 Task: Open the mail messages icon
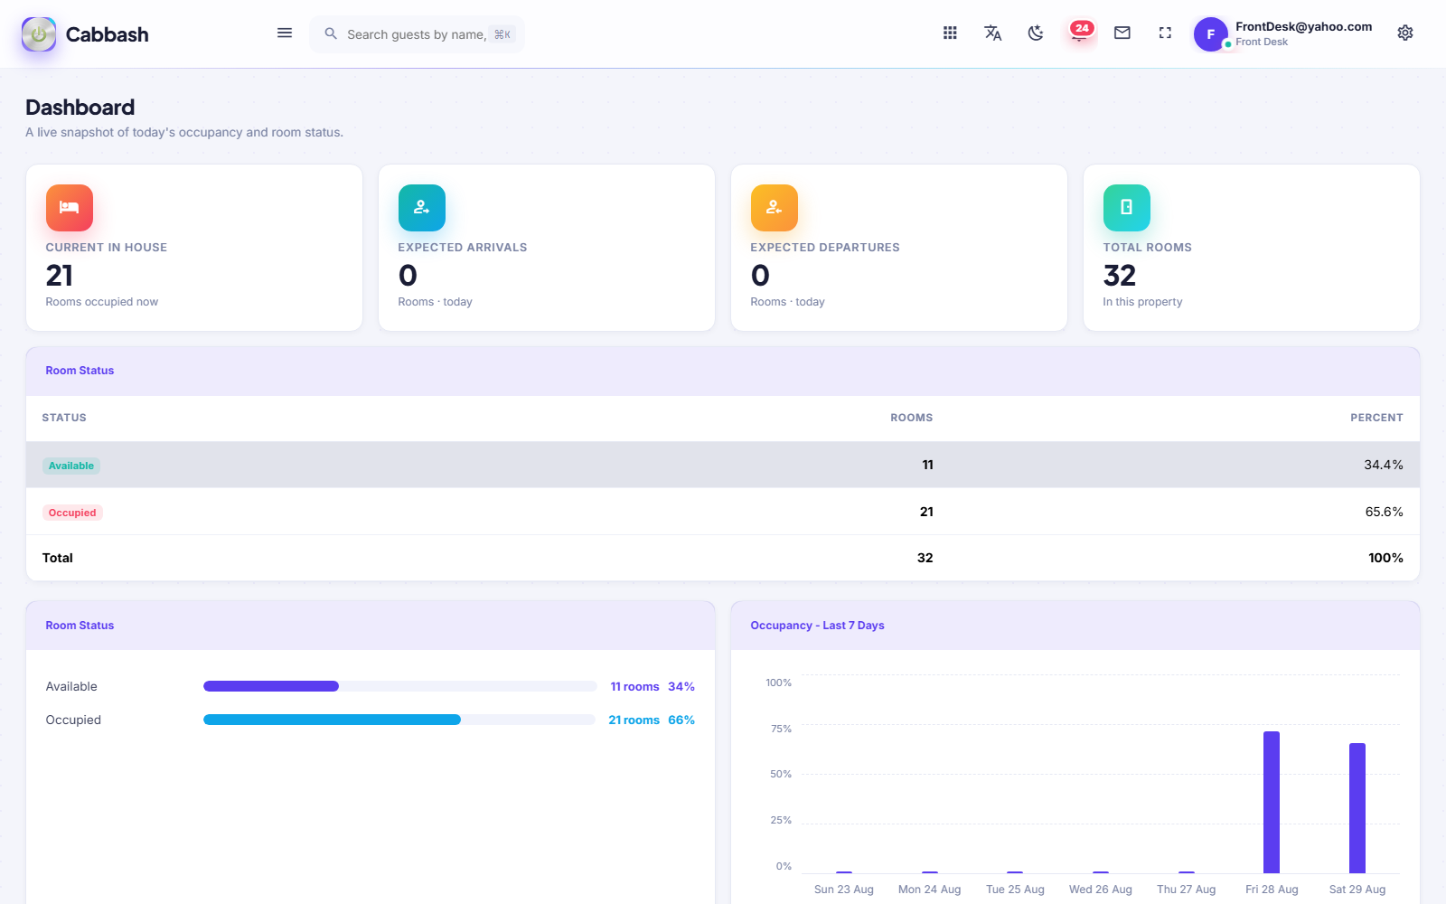[1122, 33]
